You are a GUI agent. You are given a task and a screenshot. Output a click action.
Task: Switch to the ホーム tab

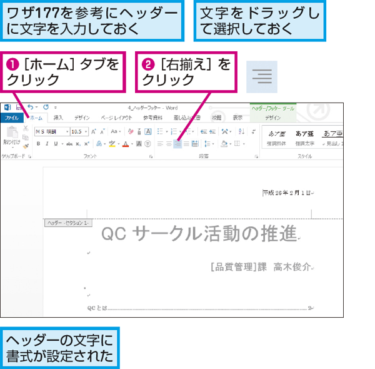[x=36, y=118]
